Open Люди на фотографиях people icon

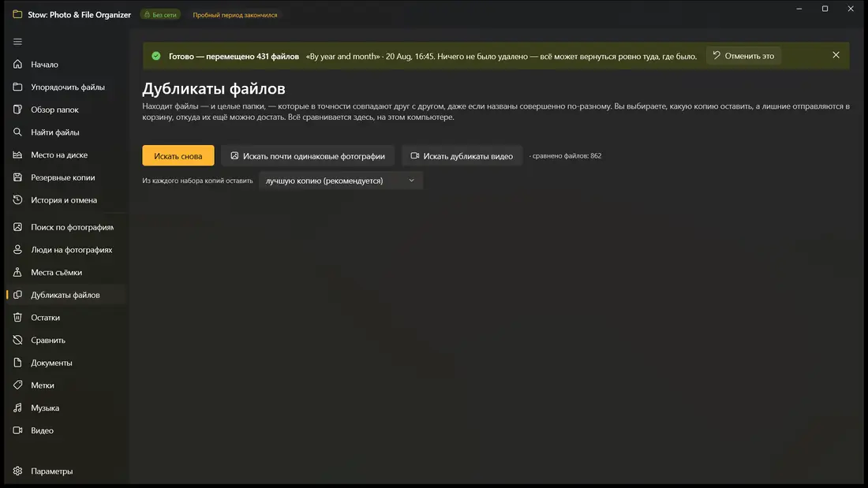click(x=17, y=250)
